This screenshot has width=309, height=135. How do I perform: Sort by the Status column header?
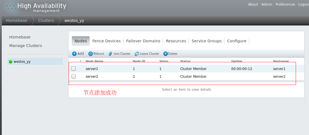click(185, 61)
